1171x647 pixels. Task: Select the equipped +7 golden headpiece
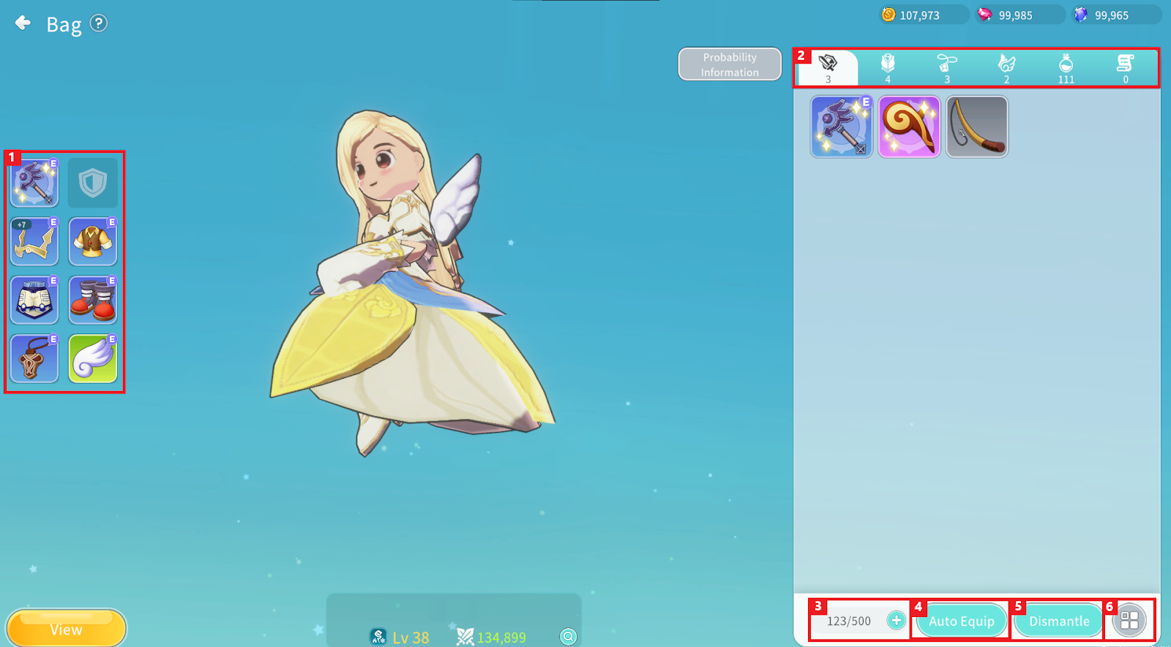tap(34, 241)
